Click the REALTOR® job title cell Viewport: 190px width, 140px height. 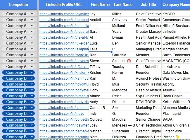tap(148, 102)
